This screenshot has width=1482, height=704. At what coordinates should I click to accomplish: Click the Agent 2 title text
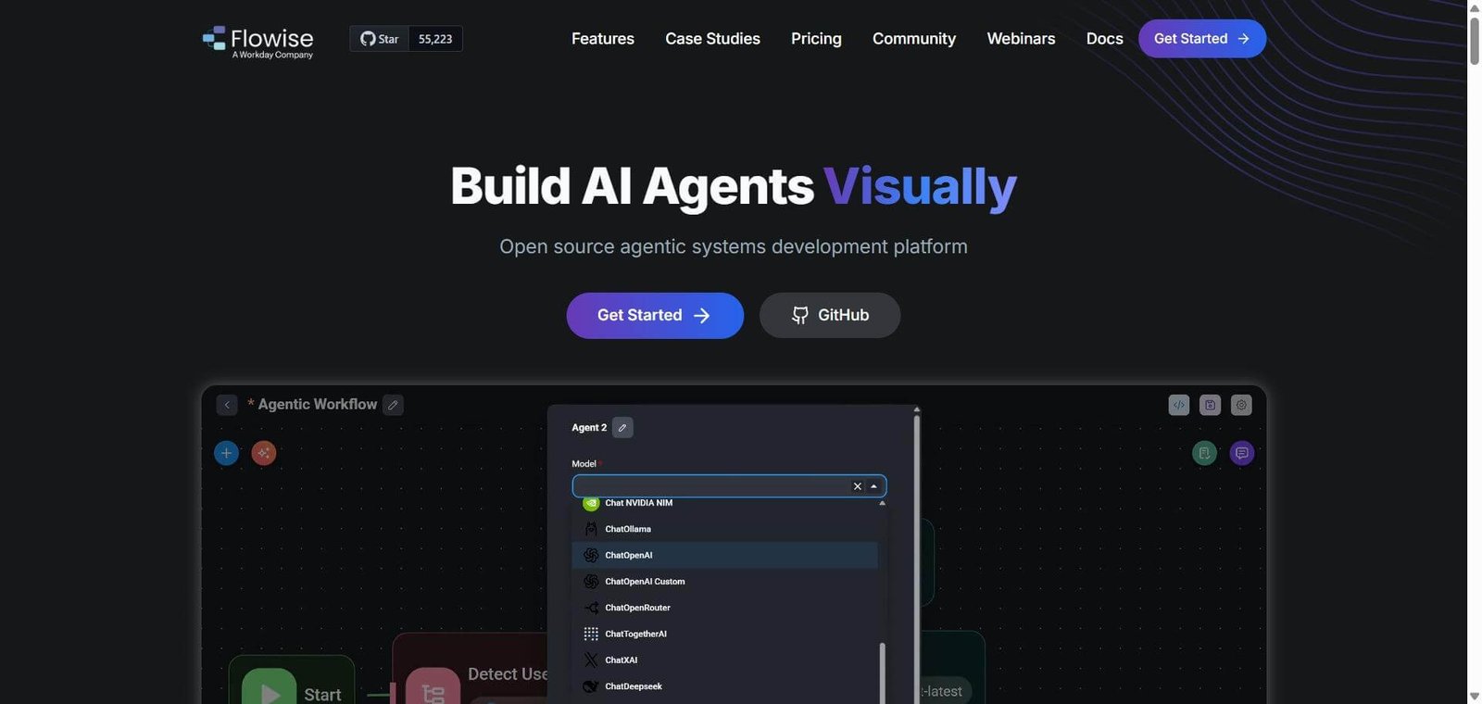pyautogui.click(x=589, y=428)
